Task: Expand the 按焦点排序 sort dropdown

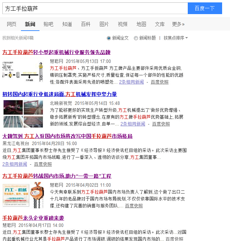Action: (x=175, y=38)
